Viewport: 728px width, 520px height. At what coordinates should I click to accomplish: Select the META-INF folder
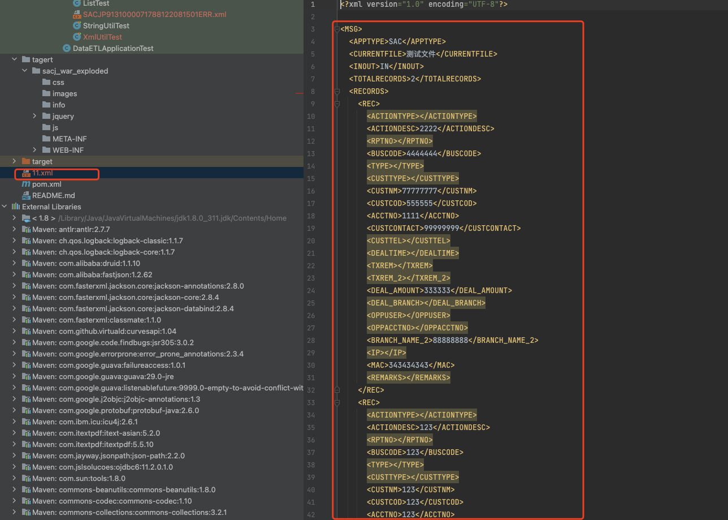tap(70, 139)
